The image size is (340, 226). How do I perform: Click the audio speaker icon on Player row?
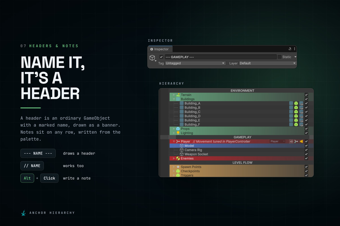[301, 141]
